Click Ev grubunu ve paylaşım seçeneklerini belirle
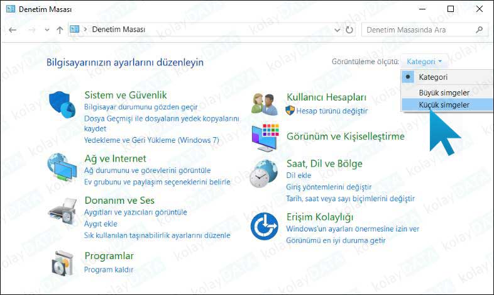This screenshot has width=494, height=295. coord(157,182)
